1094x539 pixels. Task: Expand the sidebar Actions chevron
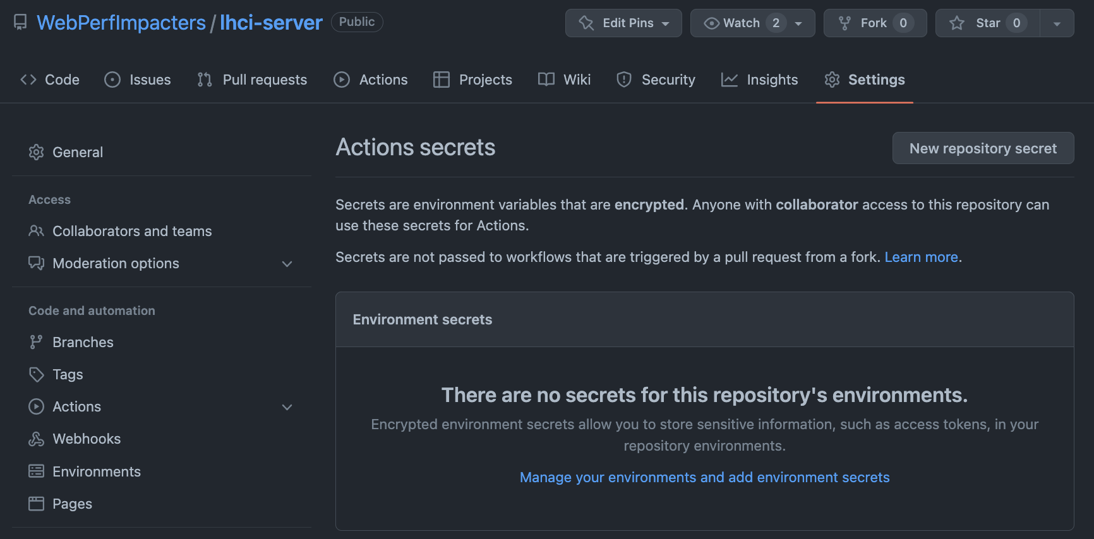(x=287, y=407)
